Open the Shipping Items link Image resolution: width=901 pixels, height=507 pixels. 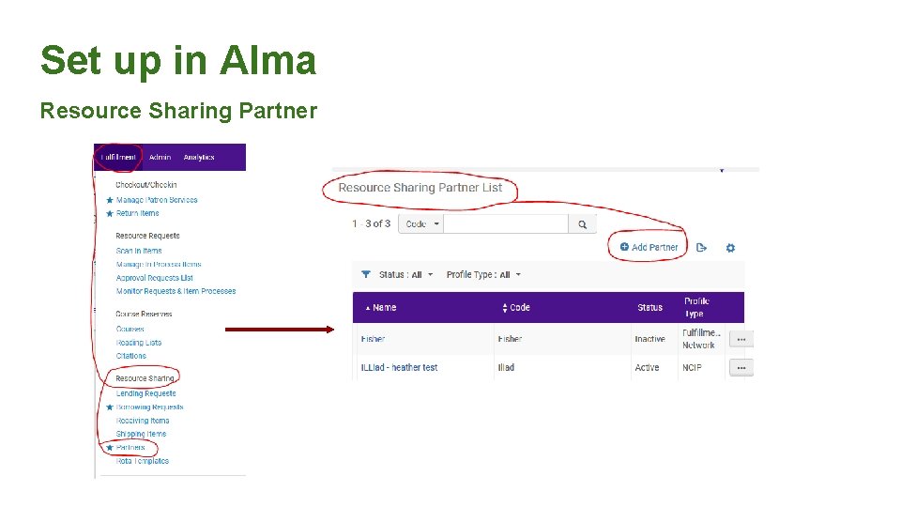(x=141, y=434)
